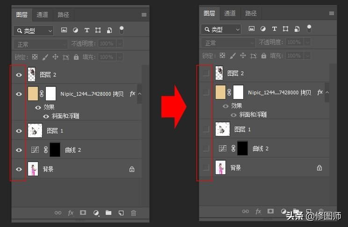Lock artboard nesting icon in left panel
Screen dimensions: 348x227
[x=65, y=57]
